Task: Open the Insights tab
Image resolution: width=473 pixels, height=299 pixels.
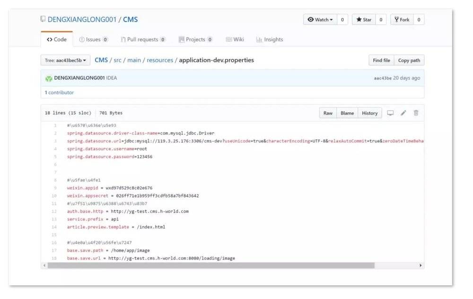Action: (270, 40)
